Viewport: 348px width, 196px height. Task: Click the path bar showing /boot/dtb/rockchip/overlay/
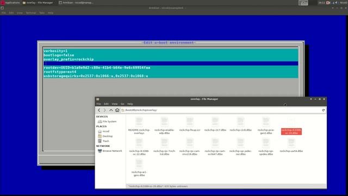223,110
